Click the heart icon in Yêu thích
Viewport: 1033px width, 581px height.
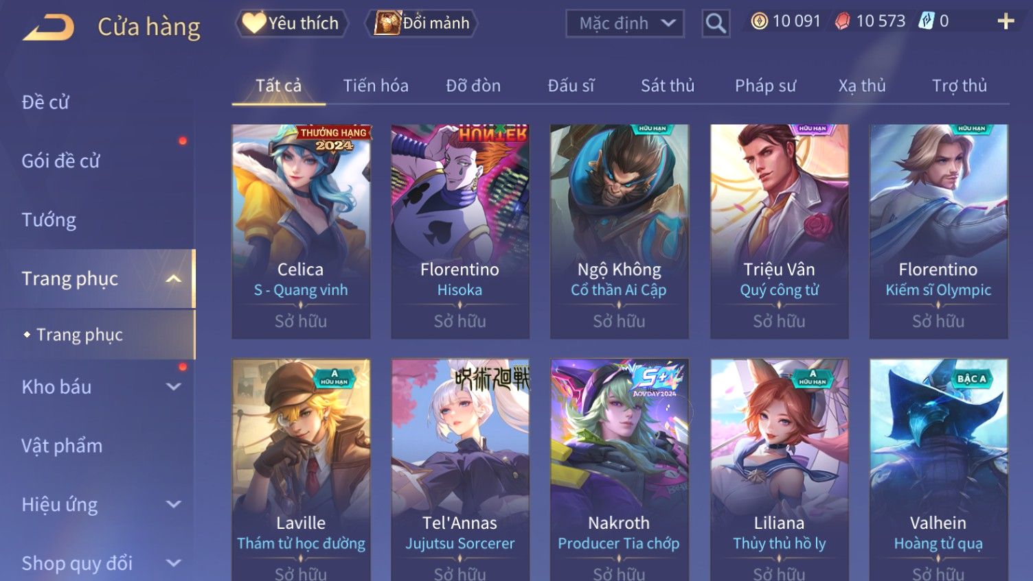[x=253, y=23]
